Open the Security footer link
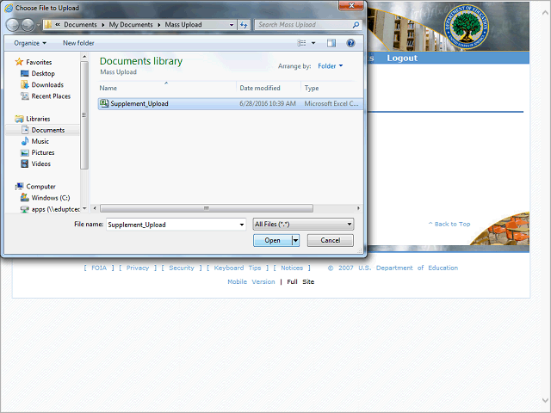 [182, 268]
